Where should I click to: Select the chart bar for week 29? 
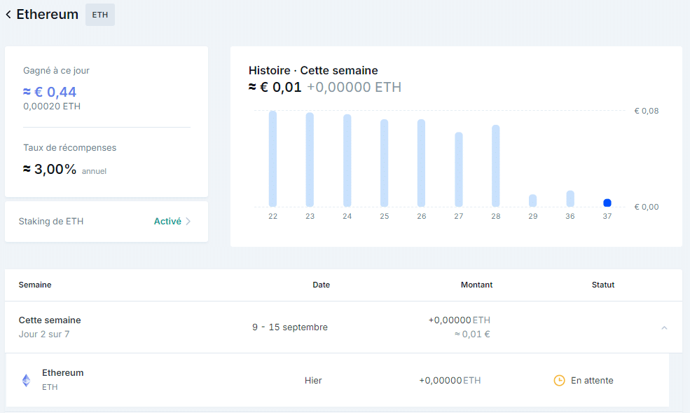(533, 201)
